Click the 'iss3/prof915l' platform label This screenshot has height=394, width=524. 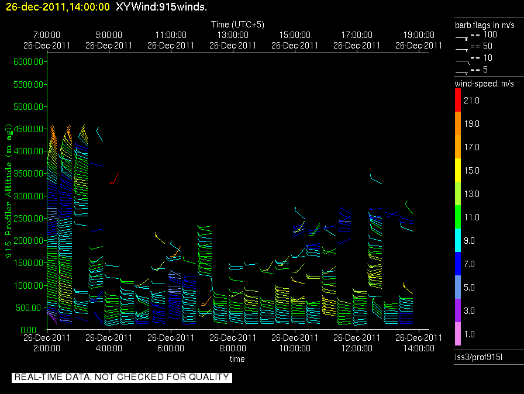[478, 357]
